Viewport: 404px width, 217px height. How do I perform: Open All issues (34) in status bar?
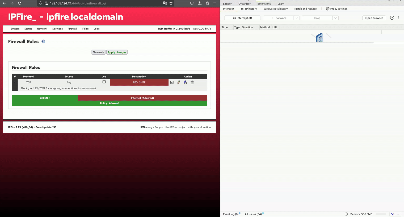pyautogui.click(x=253, y=214)
